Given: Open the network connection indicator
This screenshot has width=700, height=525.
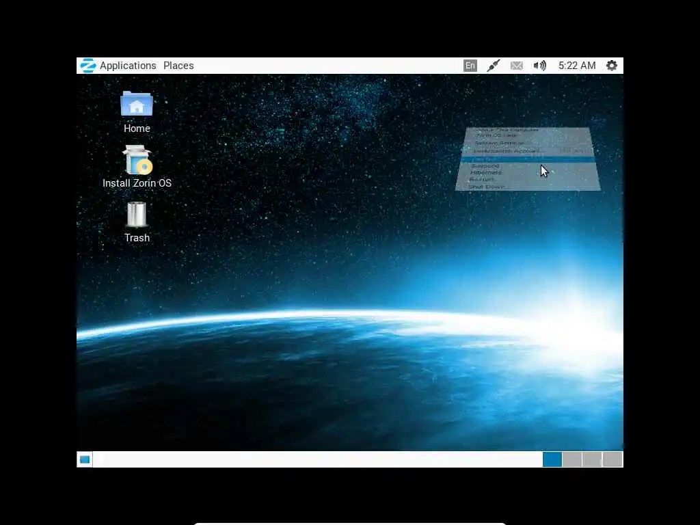Looking at the screenshot, I should pyautogui.click(x=494, y=66).
